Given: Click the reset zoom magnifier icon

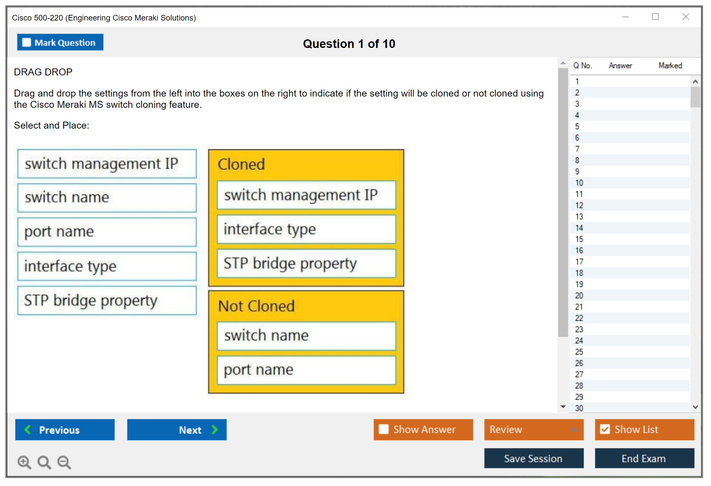Looking at the screenshot, I should tap(44, 462).
